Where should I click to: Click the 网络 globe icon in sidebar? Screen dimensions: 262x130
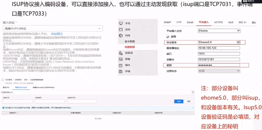(x=121, y=36)
